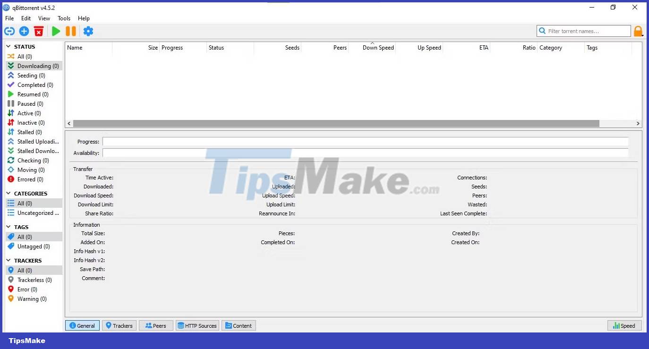
Task: Collapse the TRACKERS section
Action: pos(9,261)
